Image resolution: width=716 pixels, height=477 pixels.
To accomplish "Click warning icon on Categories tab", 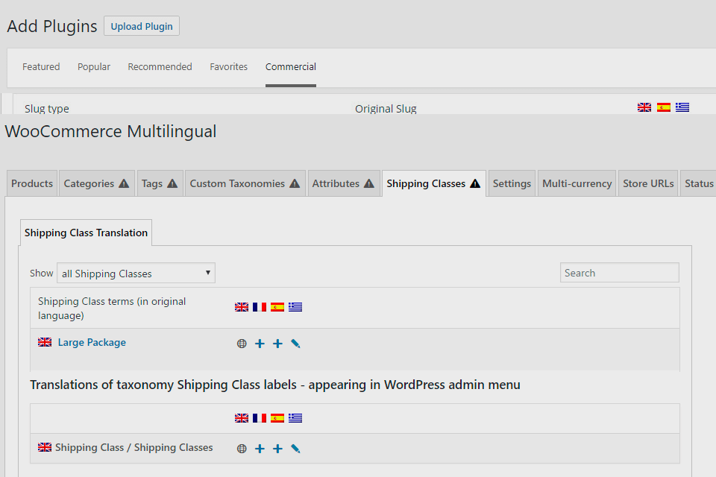I will pyautogui.click(x=124, y=183).
